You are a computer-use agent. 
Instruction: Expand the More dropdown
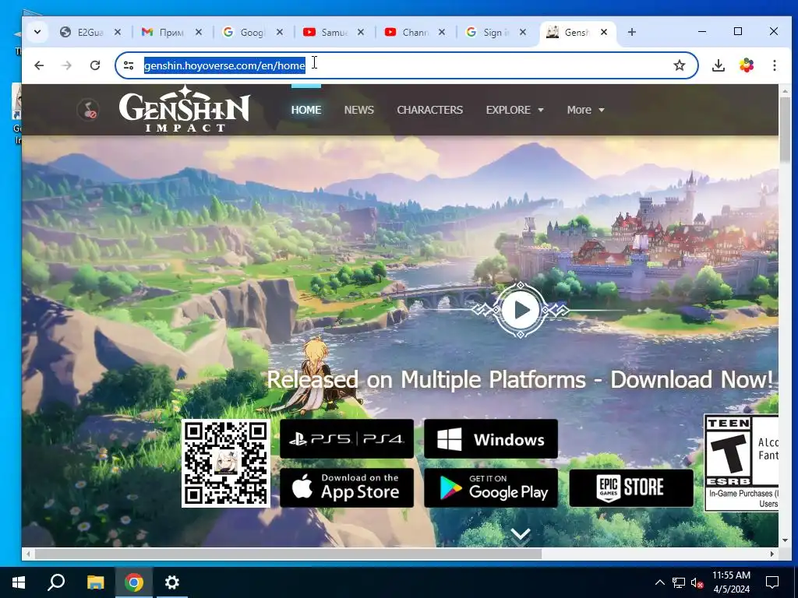pyautogui.click(x=585, y=110)
